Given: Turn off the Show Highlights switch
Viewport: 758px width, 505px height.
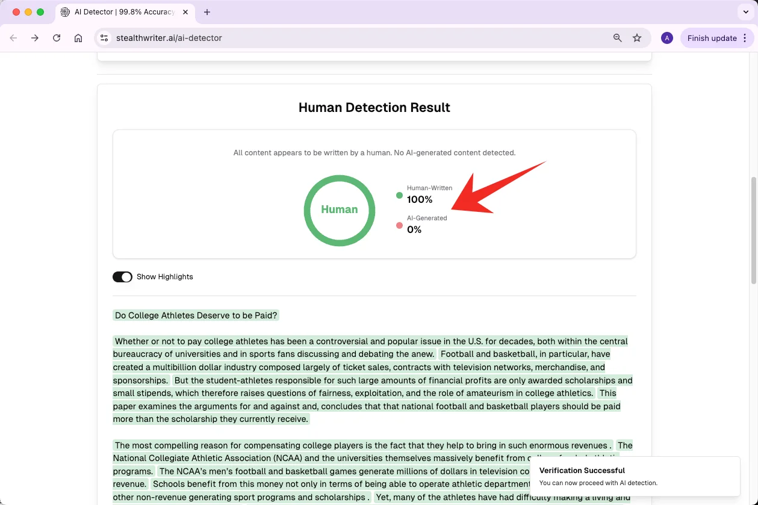Looking at the screenshot, I should pos(122,277).
